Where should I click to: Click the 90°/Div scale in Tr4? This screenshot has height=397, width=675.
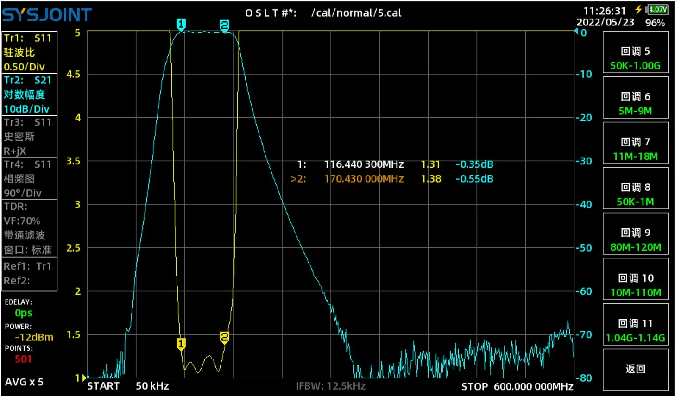pyautogui.click(x=23, y=193)
